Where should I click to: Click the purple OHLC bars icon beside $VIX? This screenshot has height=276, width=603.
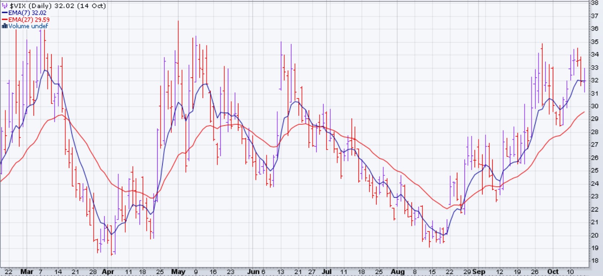coord(5,6)
